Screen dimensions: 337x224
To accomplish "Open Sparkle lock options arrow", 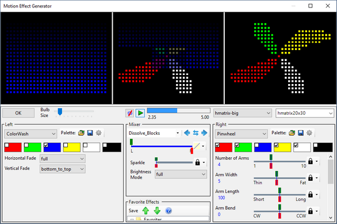I will pos(204,162).
